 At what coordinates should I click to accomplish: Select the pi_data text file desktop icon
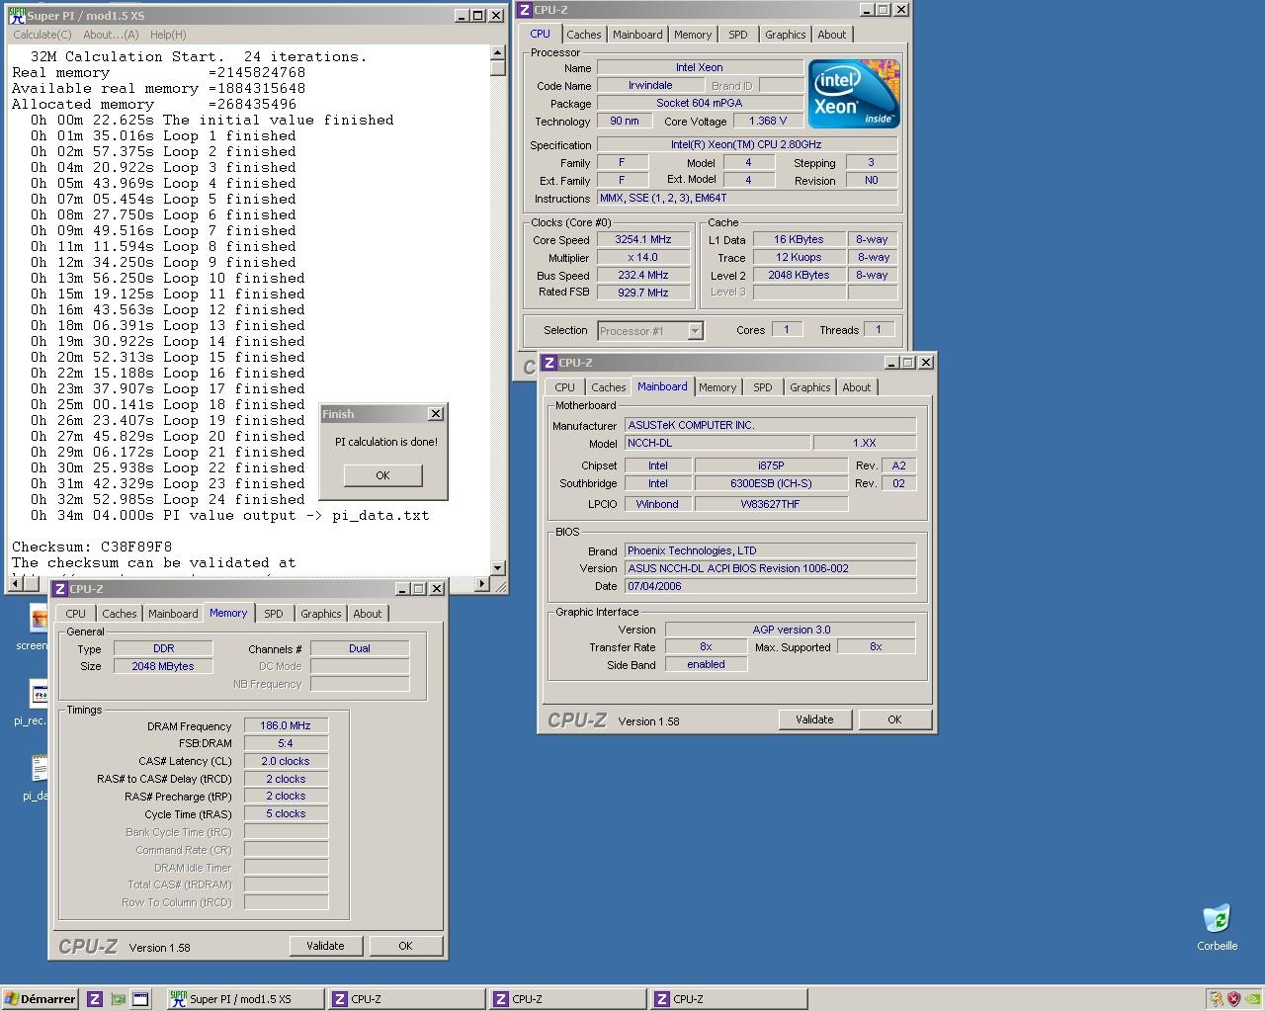[39, 770]
